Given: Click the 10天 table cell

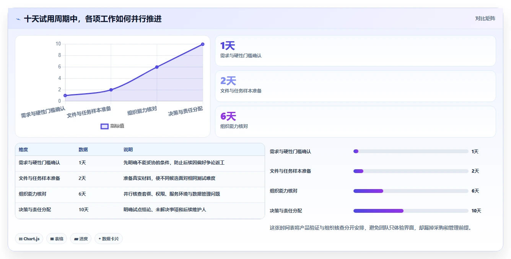Looking at the screenshot, I should (83, 210).
